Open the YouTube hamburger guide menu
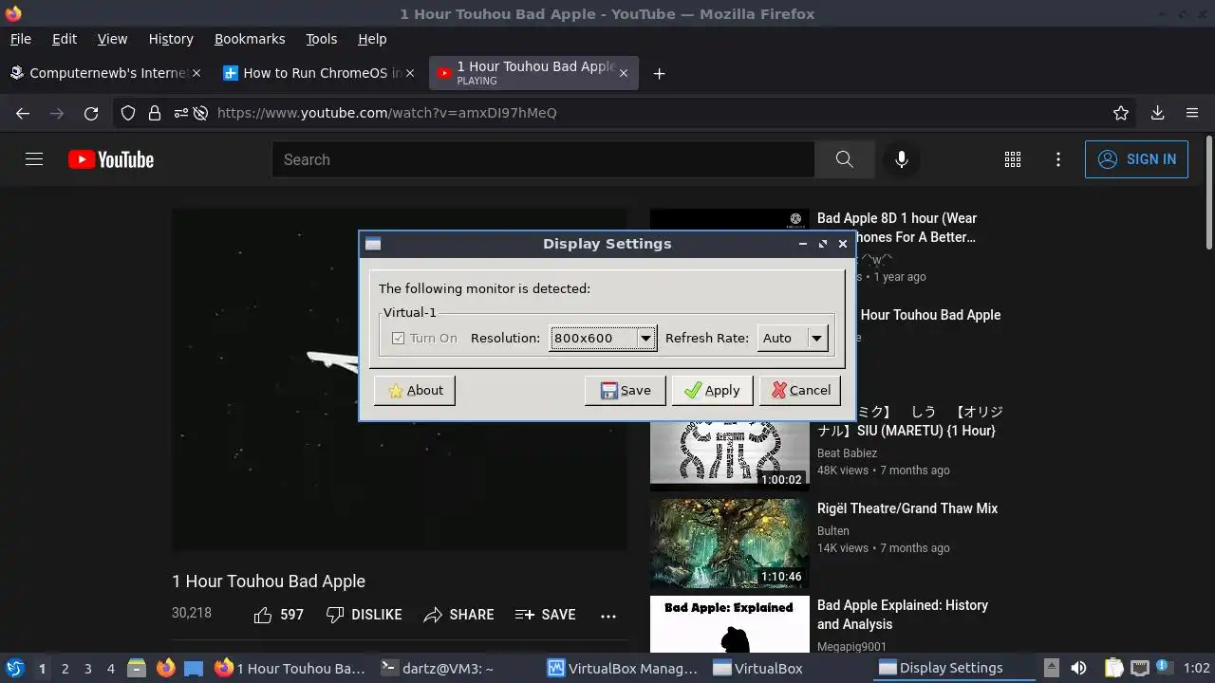The height and width of the screenshot is (683, 1215). click(34, 159)
